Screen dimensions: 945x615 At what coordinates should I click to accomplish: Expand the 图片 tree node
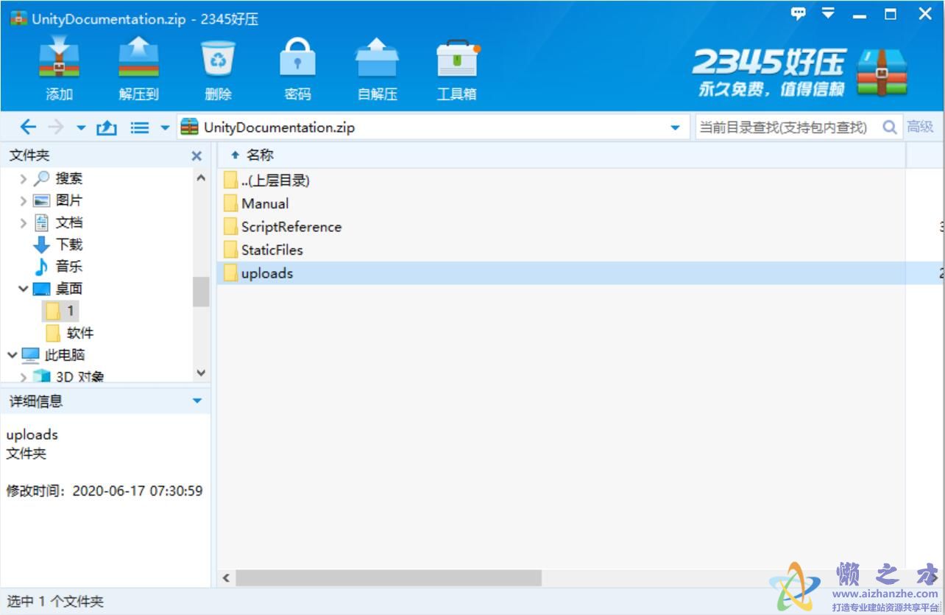tap(24, 200)
